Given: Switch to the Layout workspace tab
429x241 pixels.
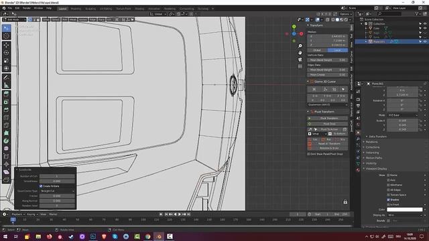Looking at the screenshot, I should (x=62, y=9).
